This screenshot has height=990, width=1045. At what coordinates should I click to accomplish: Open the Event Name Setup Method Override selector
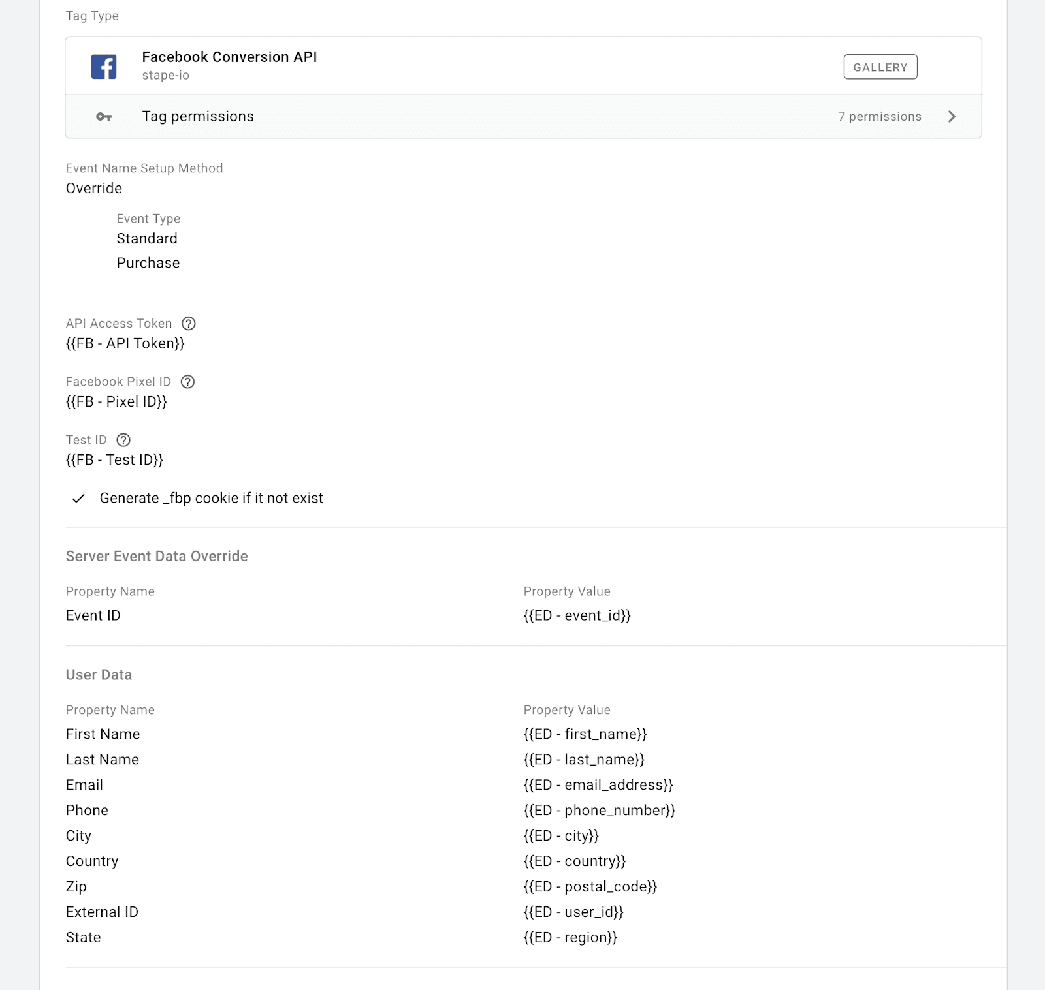[93, 189]
